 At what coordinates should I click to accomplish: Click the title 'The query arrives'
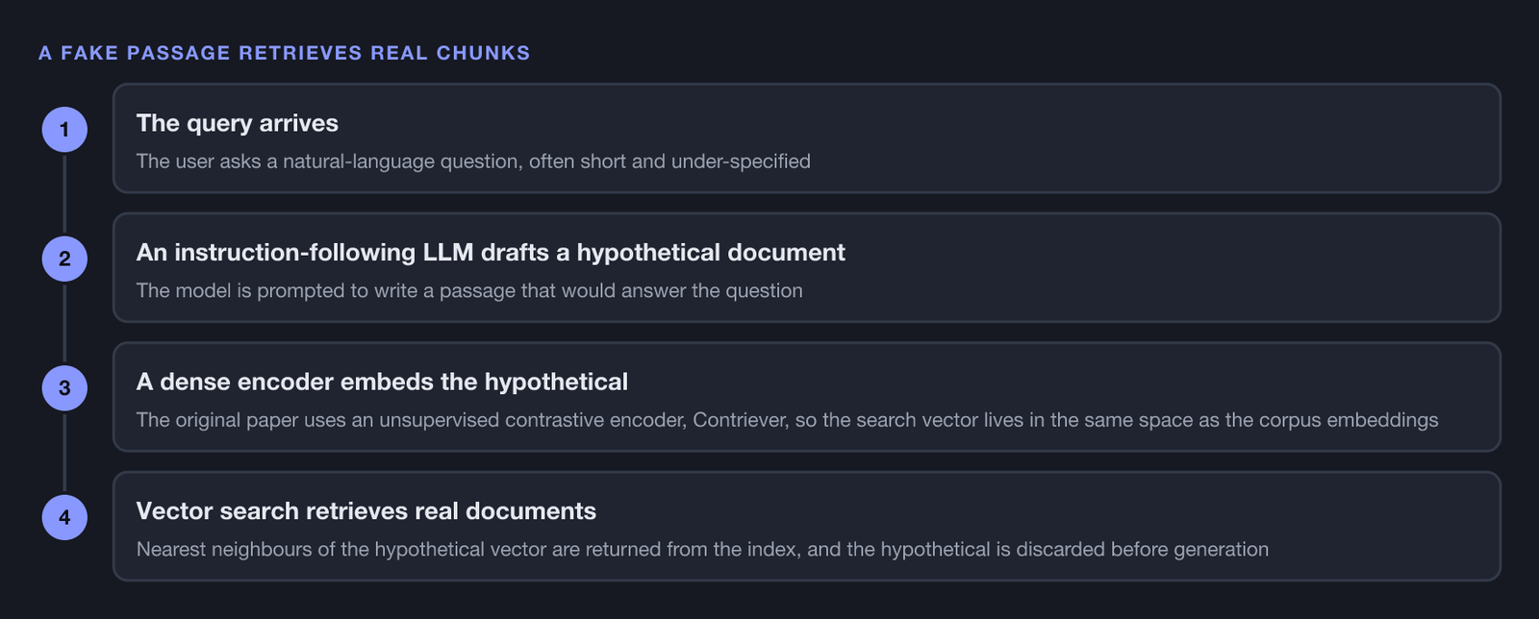[237, 123]
